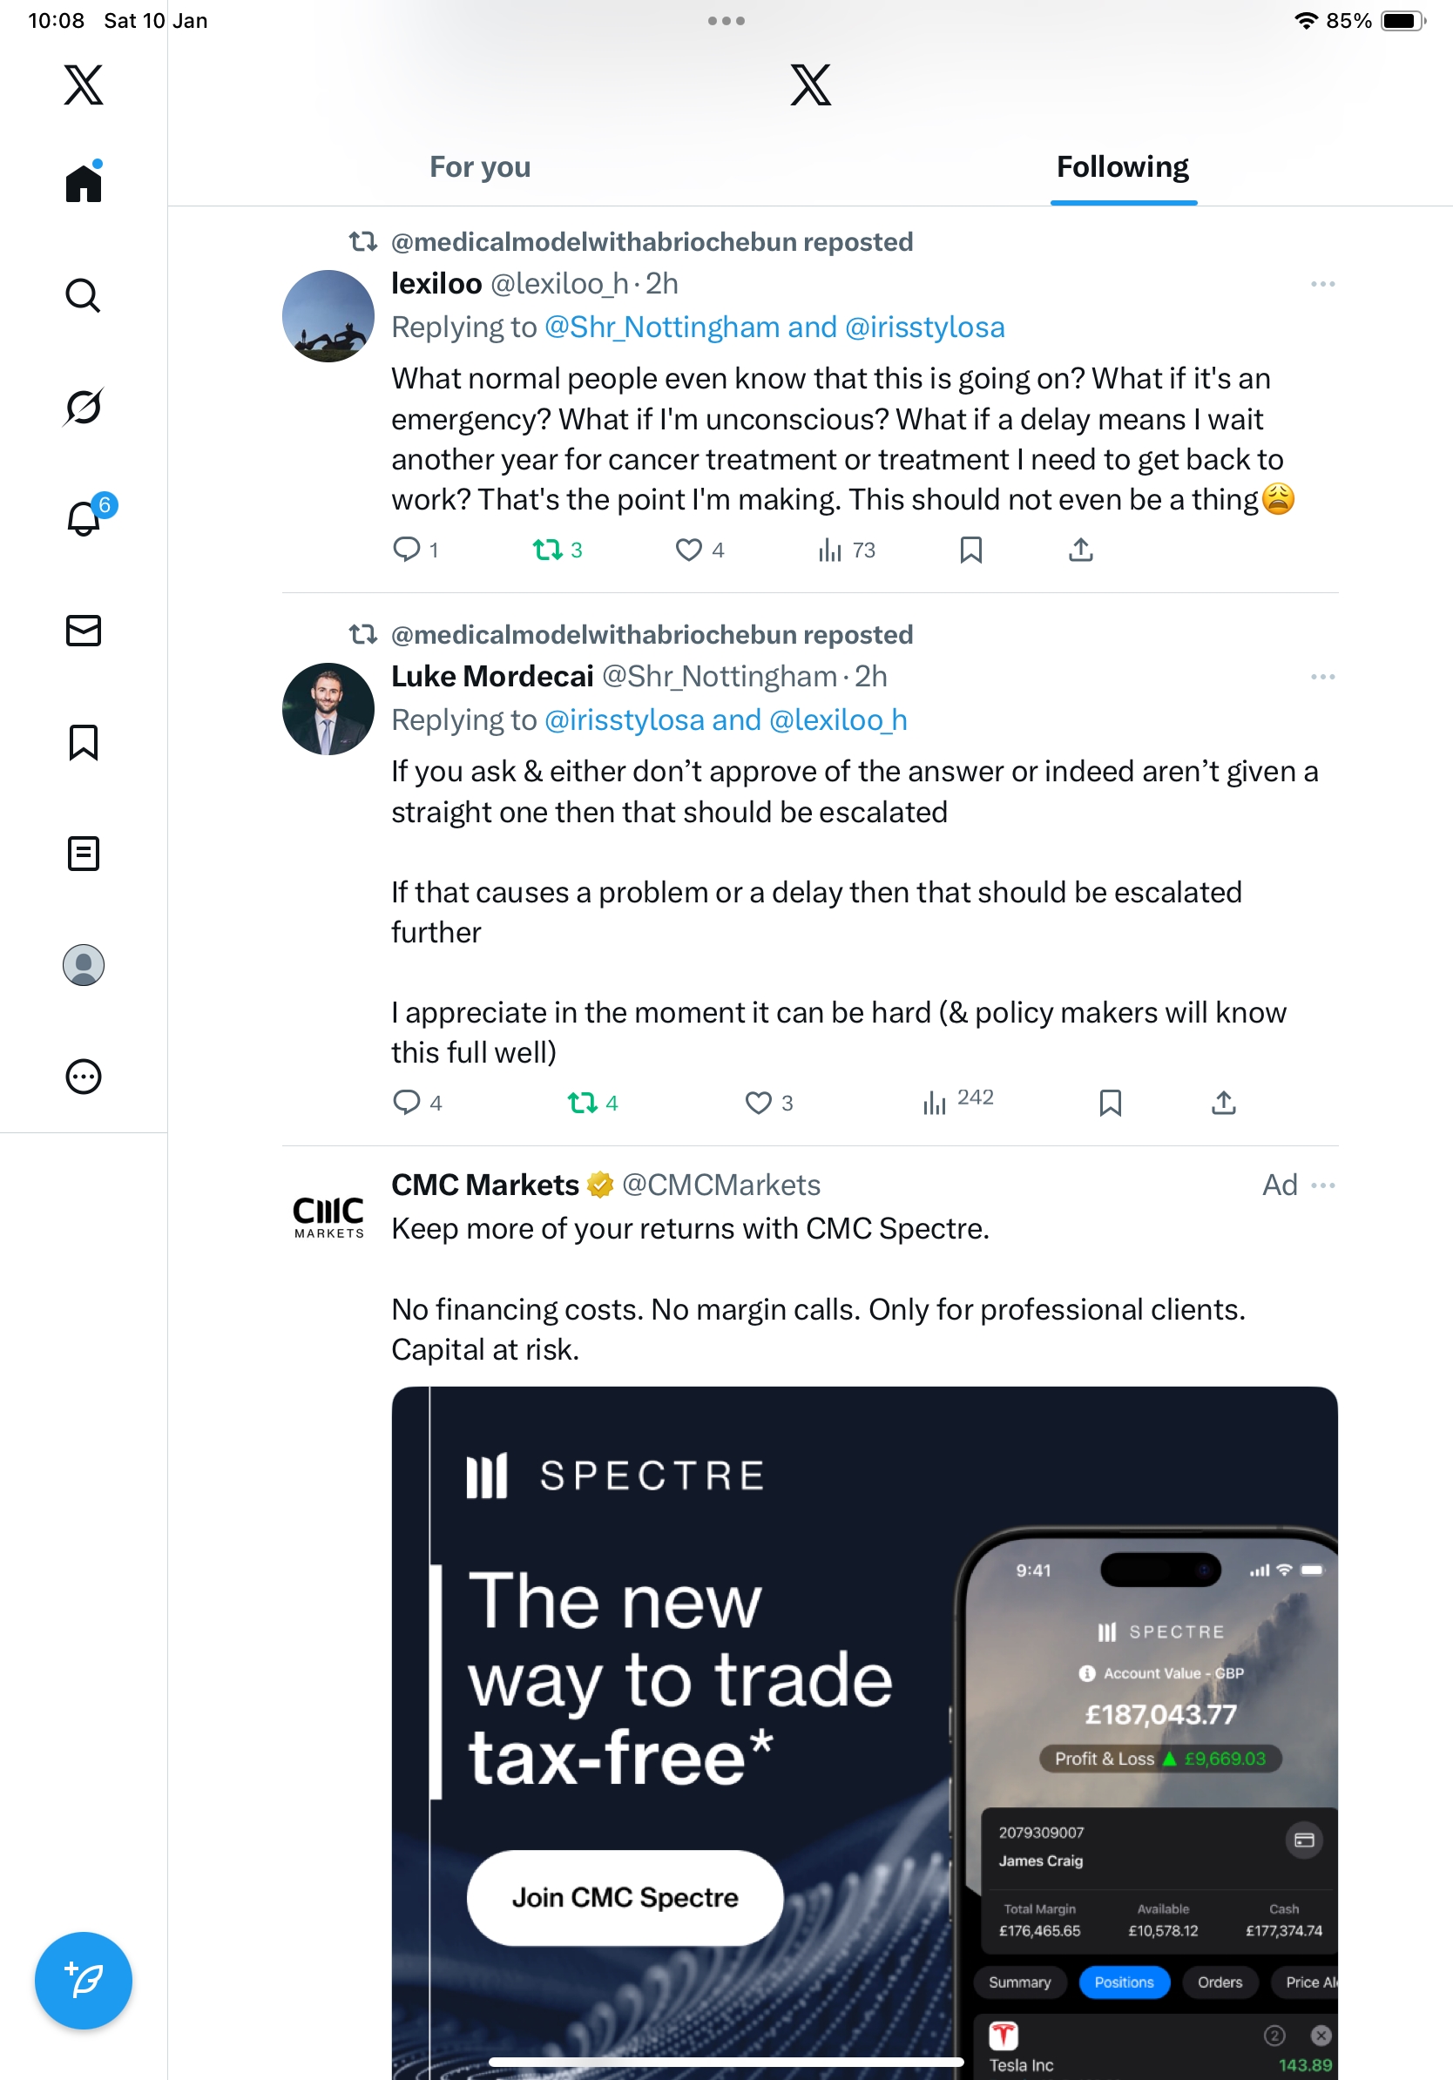Viewport: 1453px width, 2080px height.
Task: Select the Following tab
Action: (x=1122, y=167)
